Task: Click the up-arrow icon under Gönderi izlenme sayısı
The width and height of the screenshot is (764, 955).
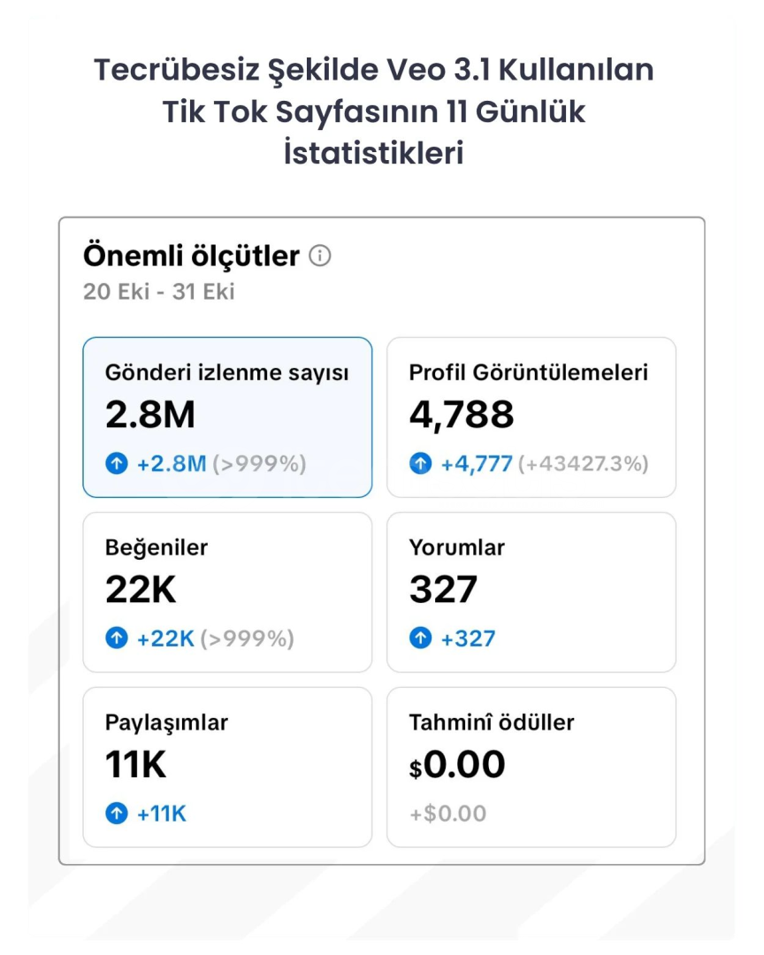Action: point(117,463)
